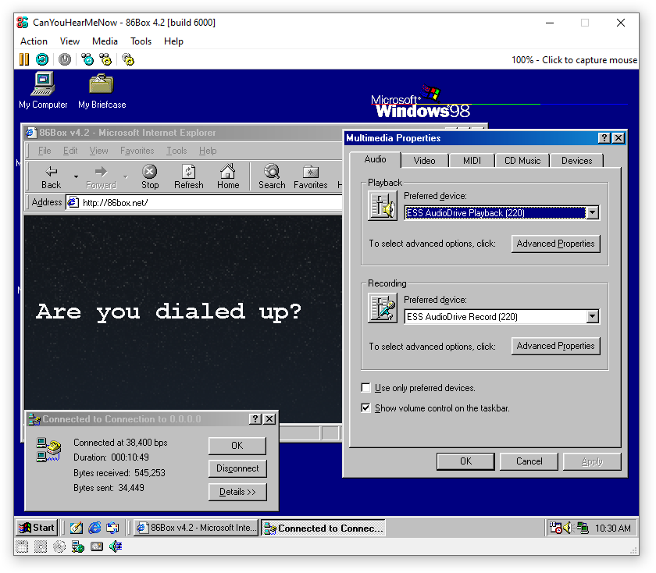The width and height of the screenshot is (656, 573).
Task: Go Home using the house icon
Action: [x=228, y=176]
